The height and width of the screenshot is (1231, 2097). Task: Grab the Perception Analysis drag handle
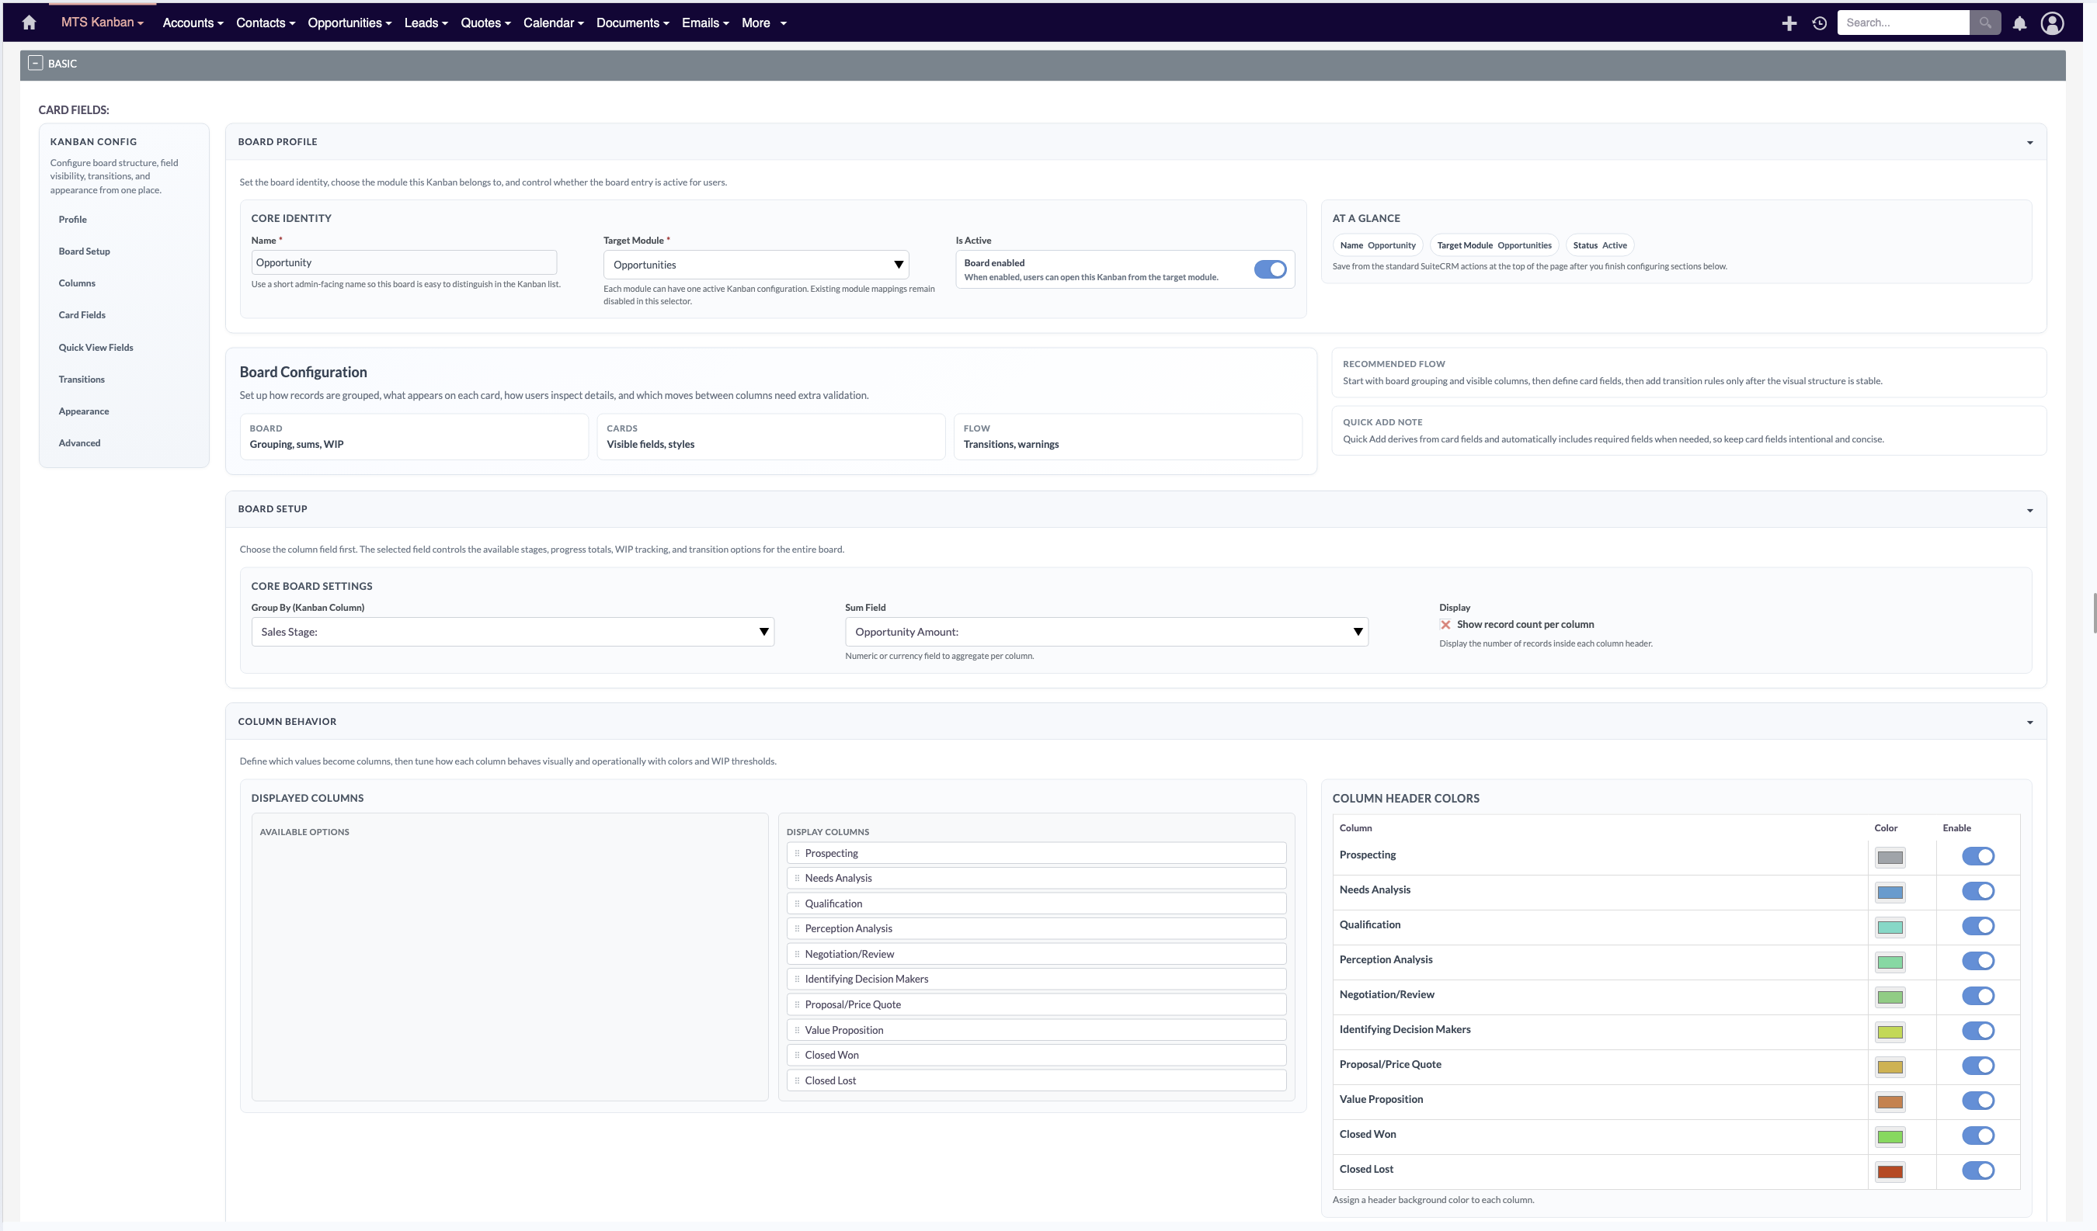coord(796,929)
